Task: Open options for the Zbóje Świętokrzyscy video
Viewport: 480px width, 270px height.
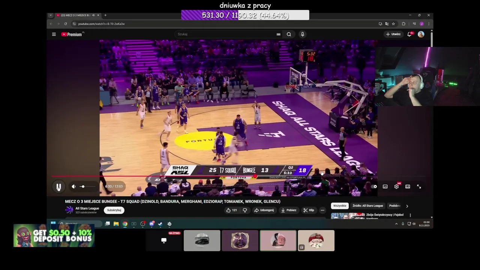Action: (410, 215)
